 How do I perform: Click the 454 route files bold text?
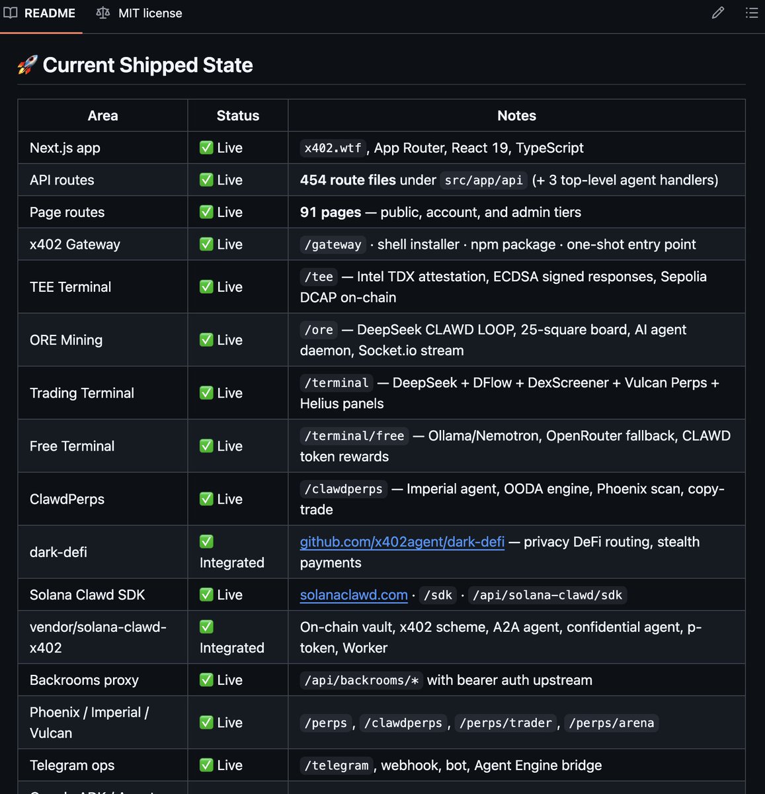348,180
